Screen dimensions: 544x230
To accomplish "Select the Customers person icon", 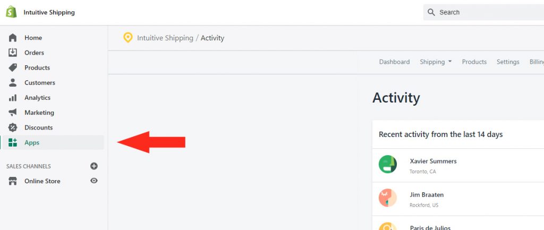I will coord(13,82).
